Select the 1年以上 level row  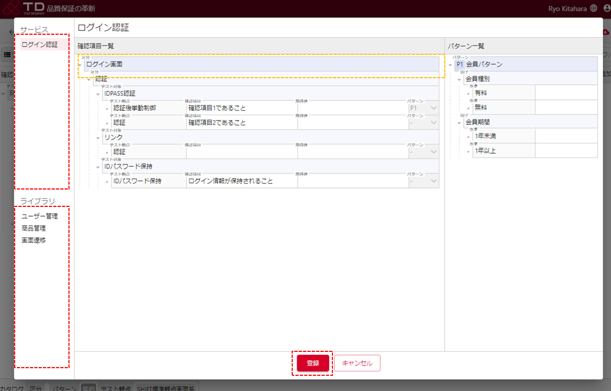535,151
